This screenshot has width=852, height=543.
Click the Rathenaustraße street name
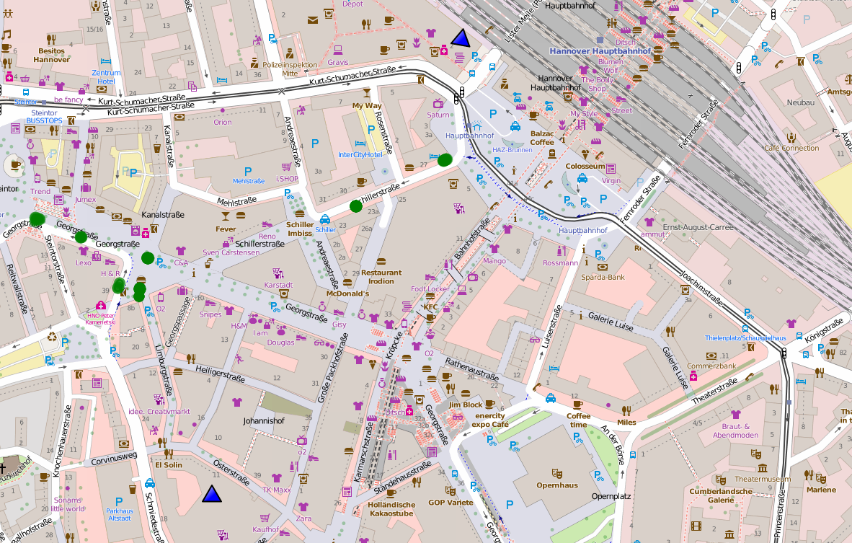[471, 369]
